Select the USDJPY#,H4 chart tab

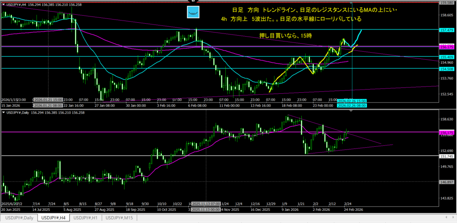[52, 218]
